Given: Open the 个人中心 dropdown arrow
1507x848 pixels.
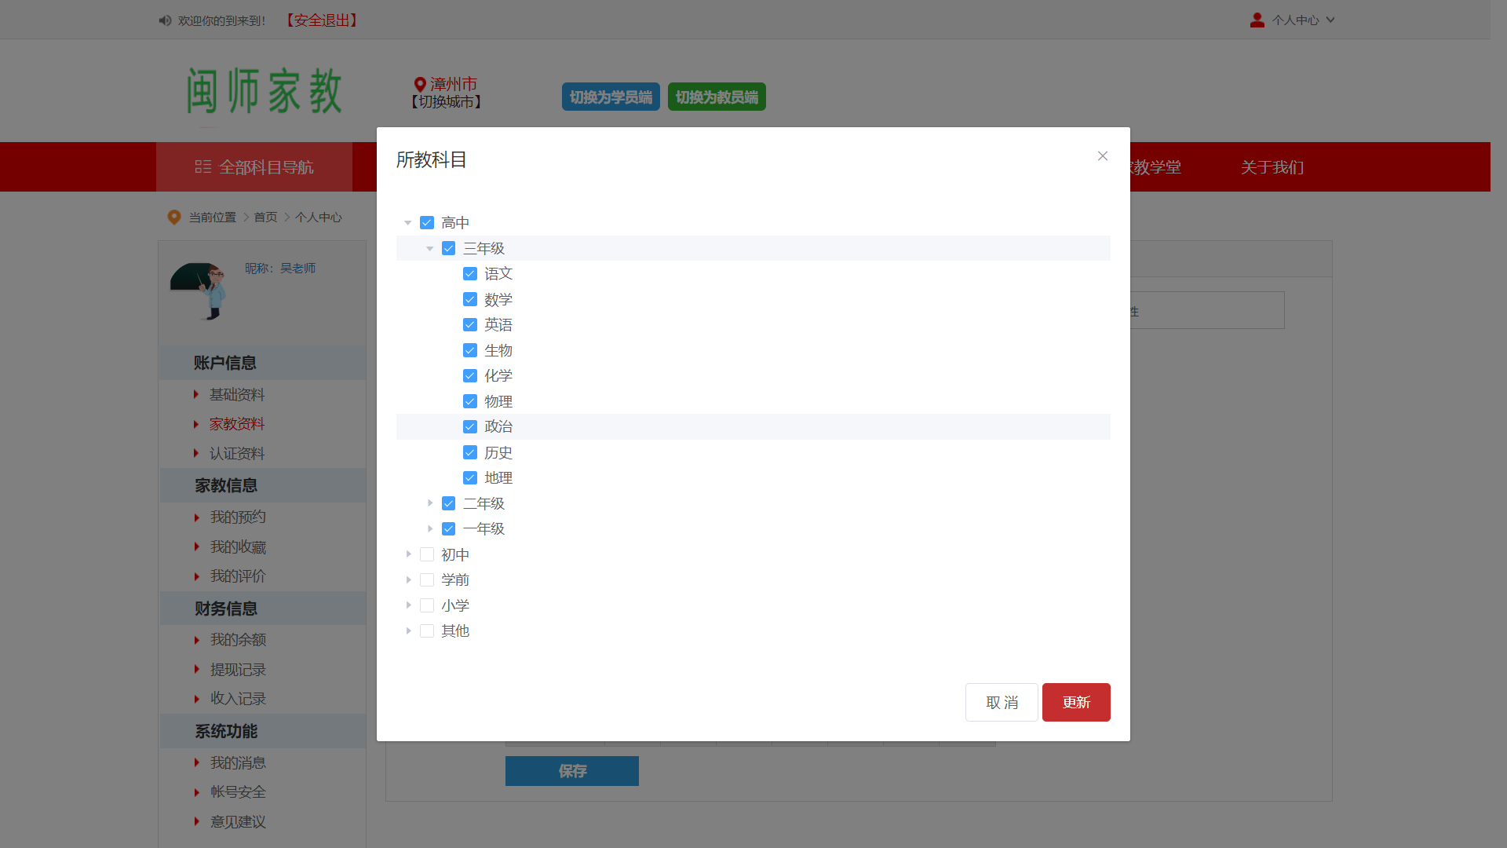Looking at the screenshot, I should coord(1330,20).
